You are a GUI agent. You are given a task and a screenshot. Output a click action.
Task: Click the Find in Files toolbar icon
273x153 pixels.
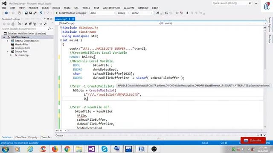[157, 13]
